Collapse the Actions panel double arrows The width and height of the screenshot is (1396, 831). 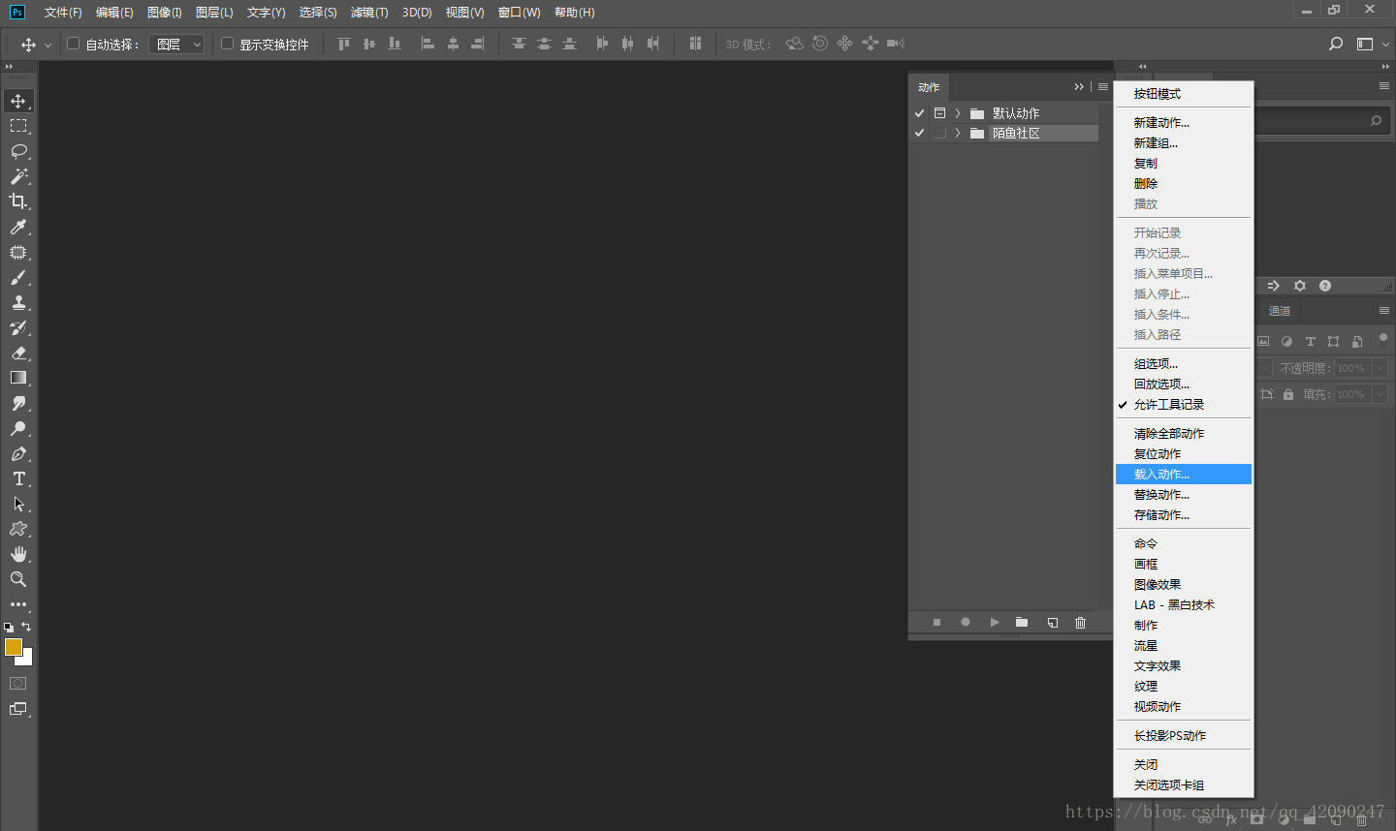(1079, 87)
